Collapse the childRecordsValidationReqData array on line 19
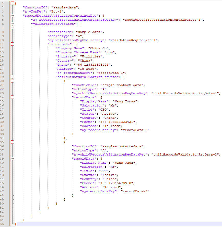This screenshot has width=222, height=227. coord(13,77)
